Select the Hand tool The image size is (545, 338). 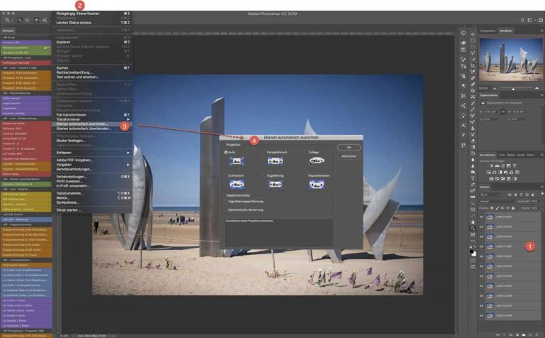(x=473, y=222)
